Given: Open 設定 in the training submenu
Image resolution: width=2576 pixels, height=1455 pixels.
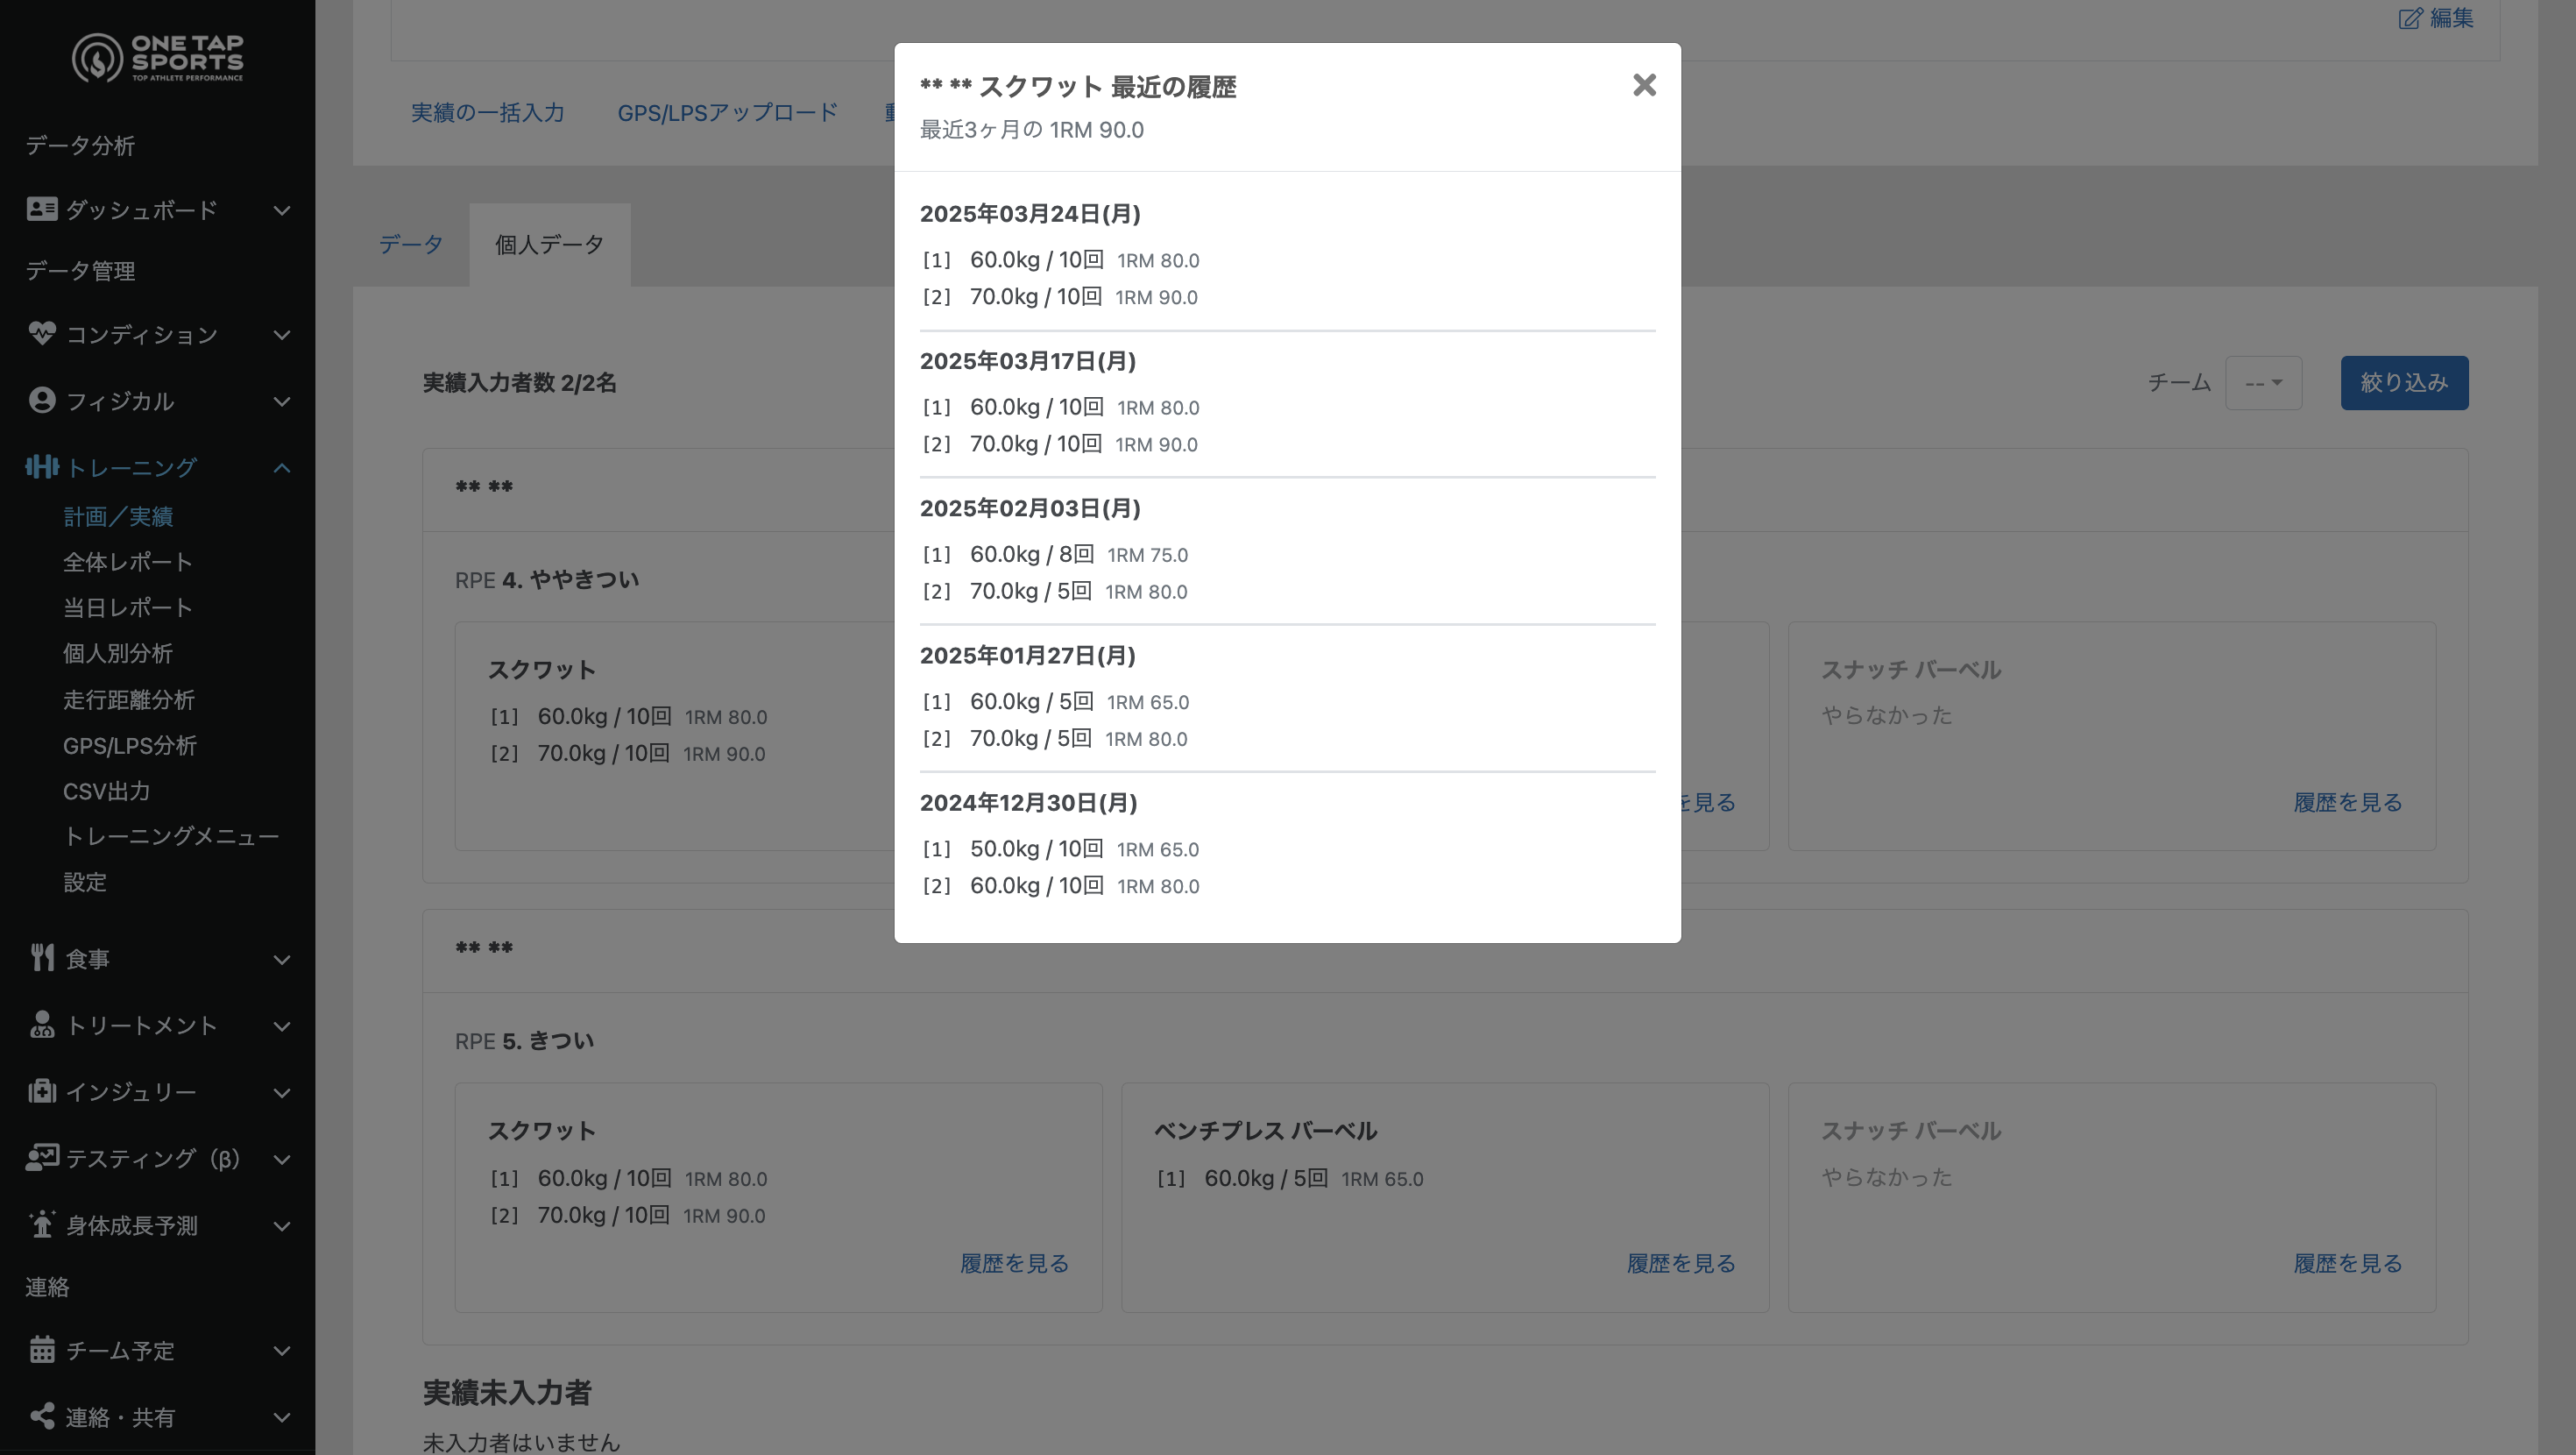Looking at the screenshot, I should (x=85, y=882).
